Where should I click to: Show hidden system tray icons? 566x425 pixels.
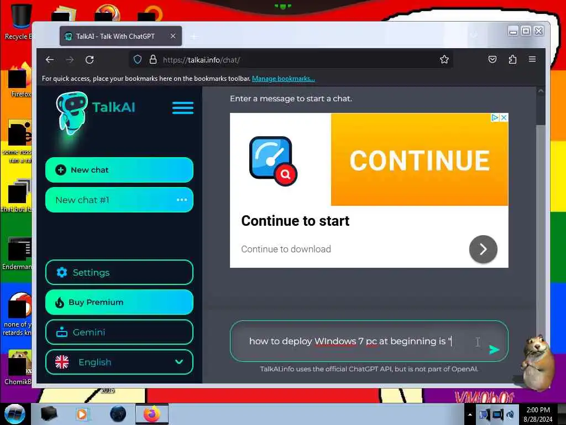click(470, 414)
